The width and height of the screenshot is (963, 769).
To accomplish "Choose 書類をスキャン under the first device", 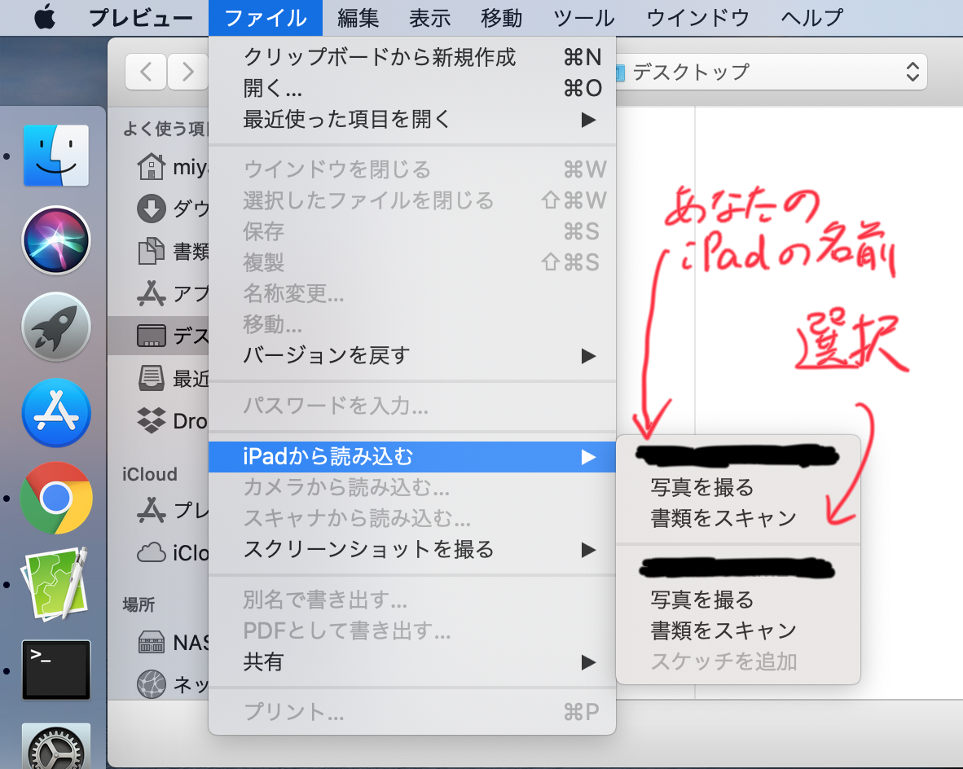I will point(738,518).
